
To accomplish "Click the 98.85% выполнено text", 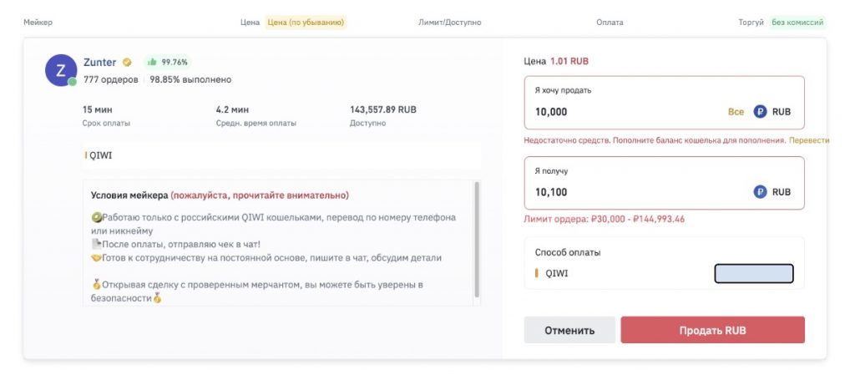I will click(190, 79).
